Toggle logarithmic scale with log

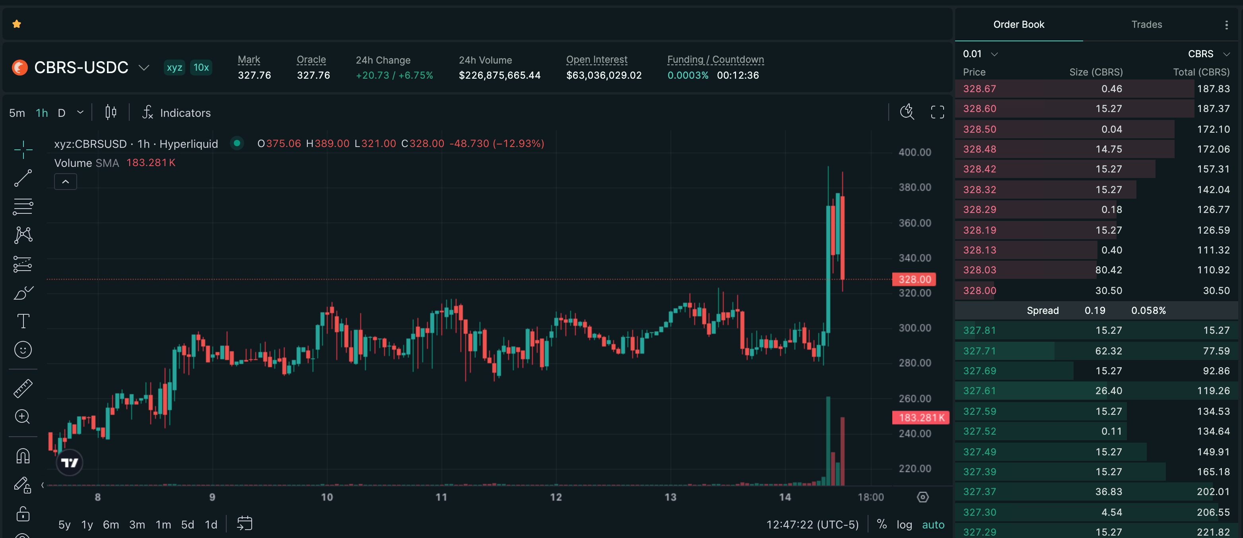(904, 524)
